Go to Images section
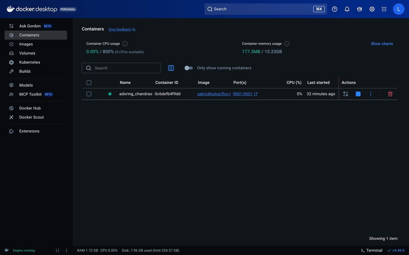This screenshot has height=255, width=409. (x=36, y=44)
